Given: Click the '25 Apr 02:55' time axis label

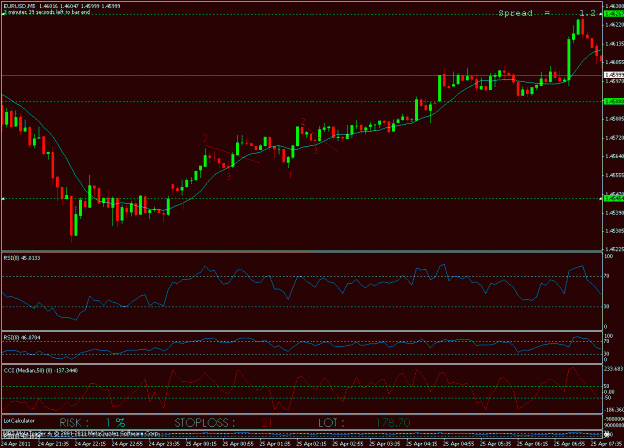Looking at the screenshot, I should click(x=348, y=444).
